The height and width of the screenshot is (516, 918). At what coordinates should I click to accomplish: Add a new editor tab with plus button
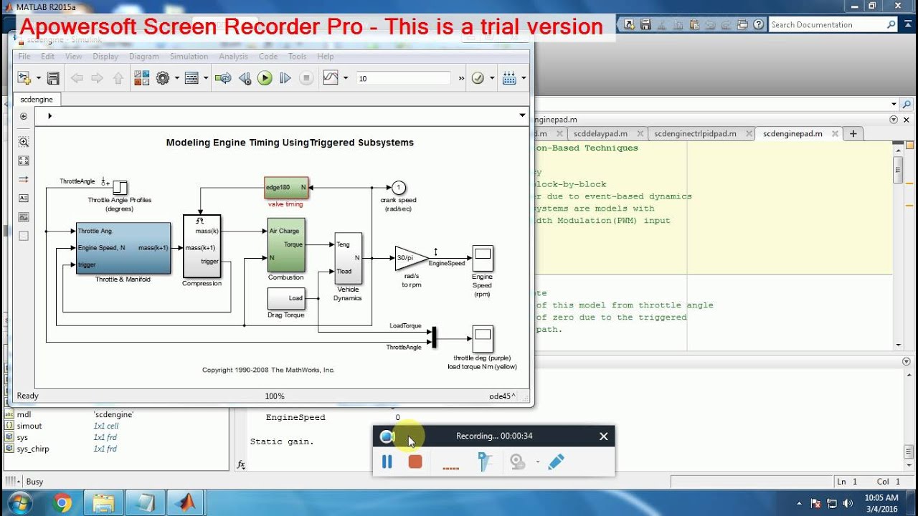coord(853,133)
